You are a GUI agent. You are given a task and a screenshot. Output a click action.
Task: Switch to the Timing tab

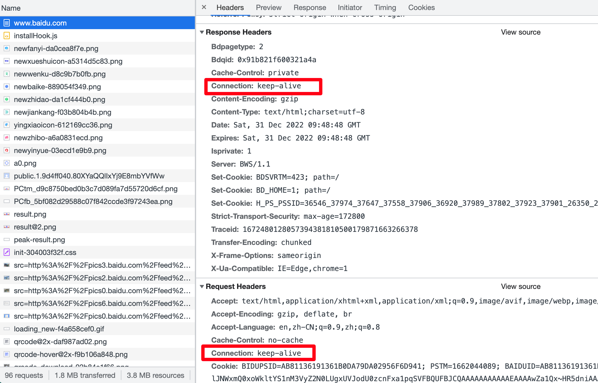385,8
